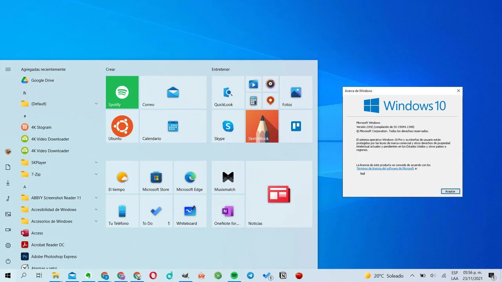This screenshot has width=502, height=282.
Task: Open the weather widget showing 20°C Soleado
Action: click(384, 276)
